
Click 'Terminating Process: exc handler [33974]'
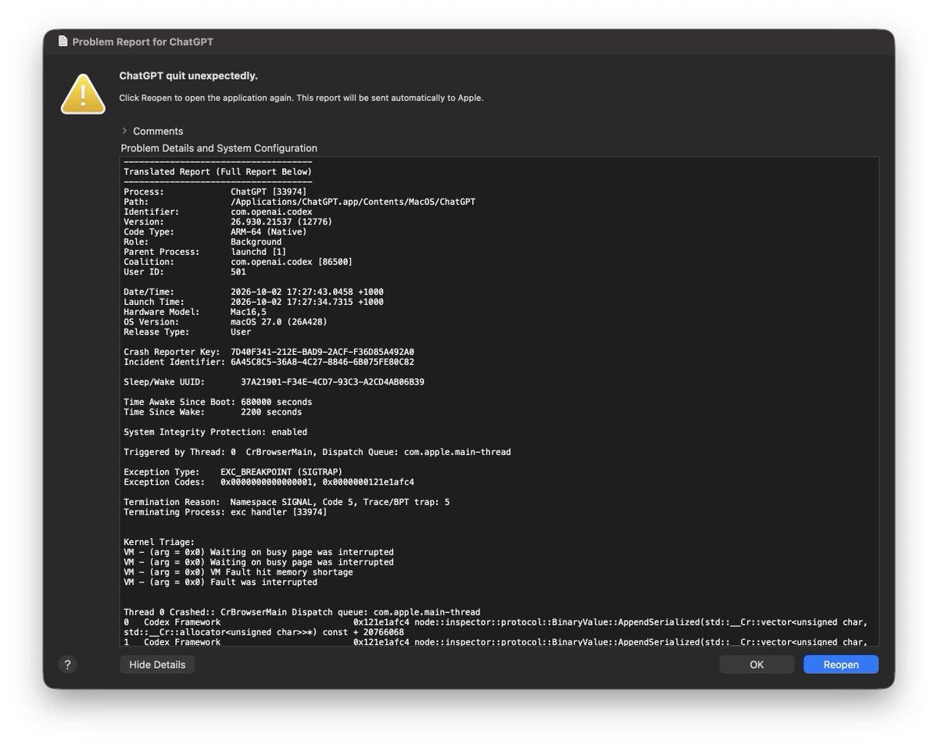pos(225,512)
